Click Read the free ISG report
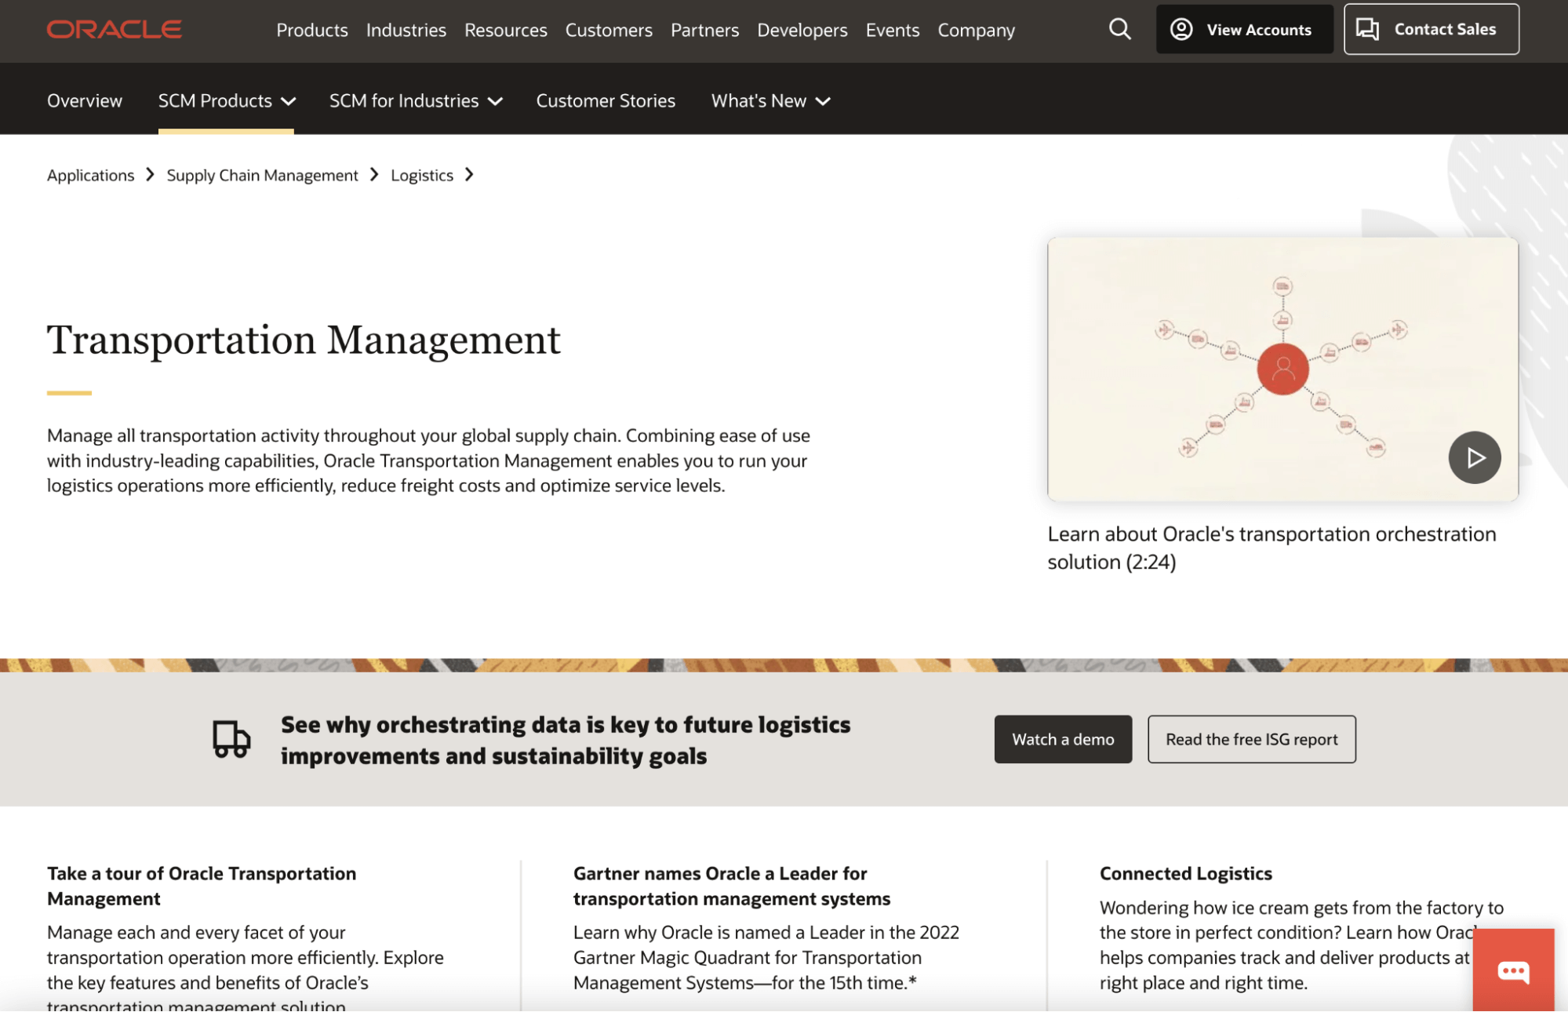 [x=1251, y=739]
